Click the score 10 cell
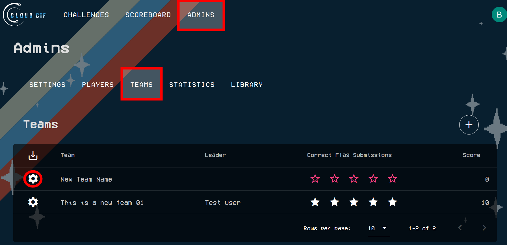Image resolution: width=507 pixels, height=245 pixels. (x=485, y=203)
